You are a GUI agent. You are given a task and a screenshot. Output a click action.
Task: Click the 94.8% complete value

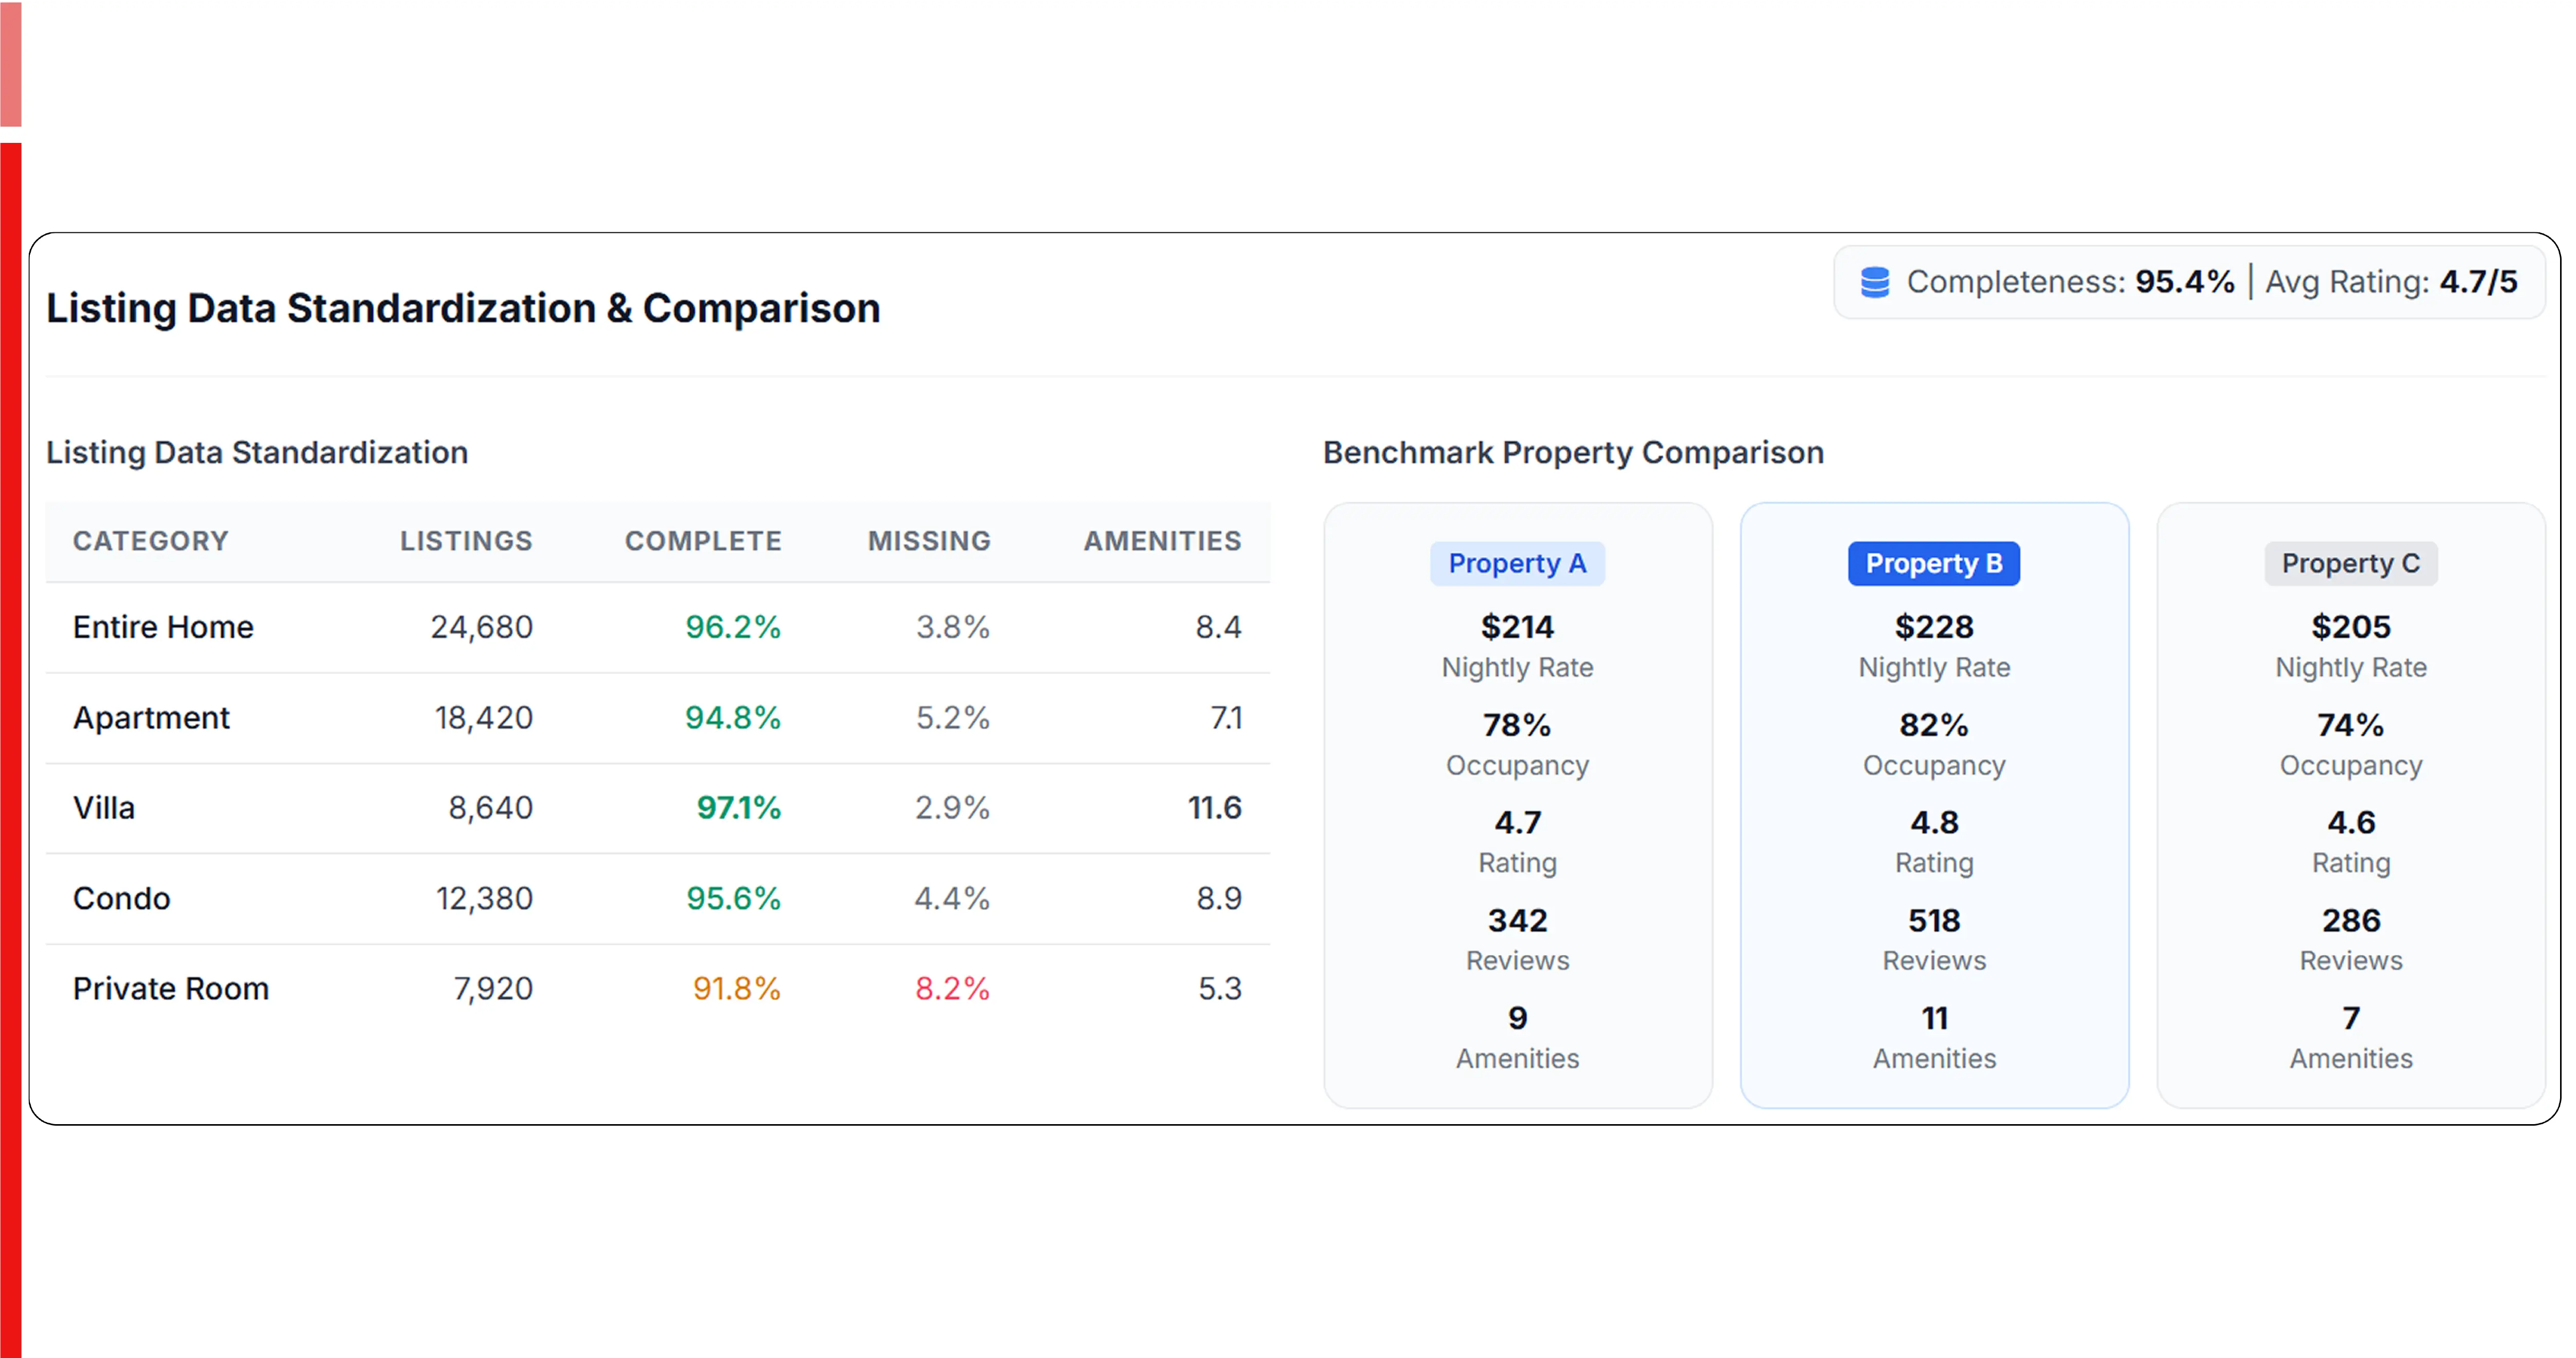tap(733, 718)
